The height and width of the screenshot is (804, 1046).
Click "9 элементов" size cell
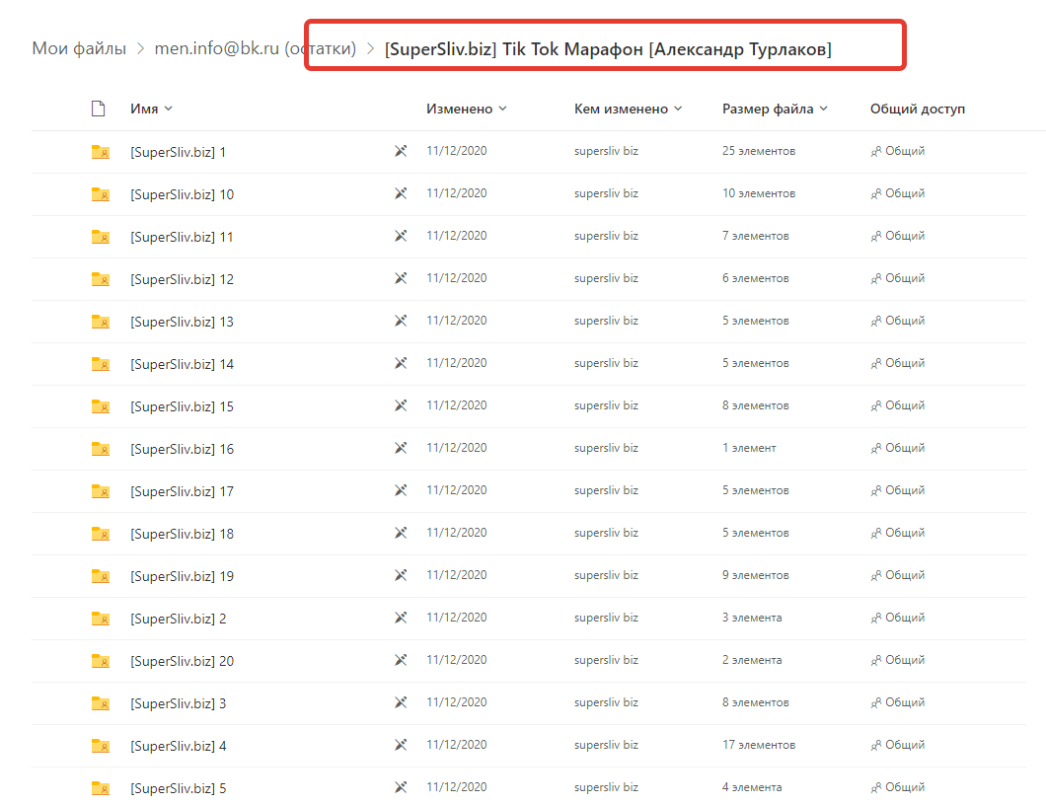point(755,575)
